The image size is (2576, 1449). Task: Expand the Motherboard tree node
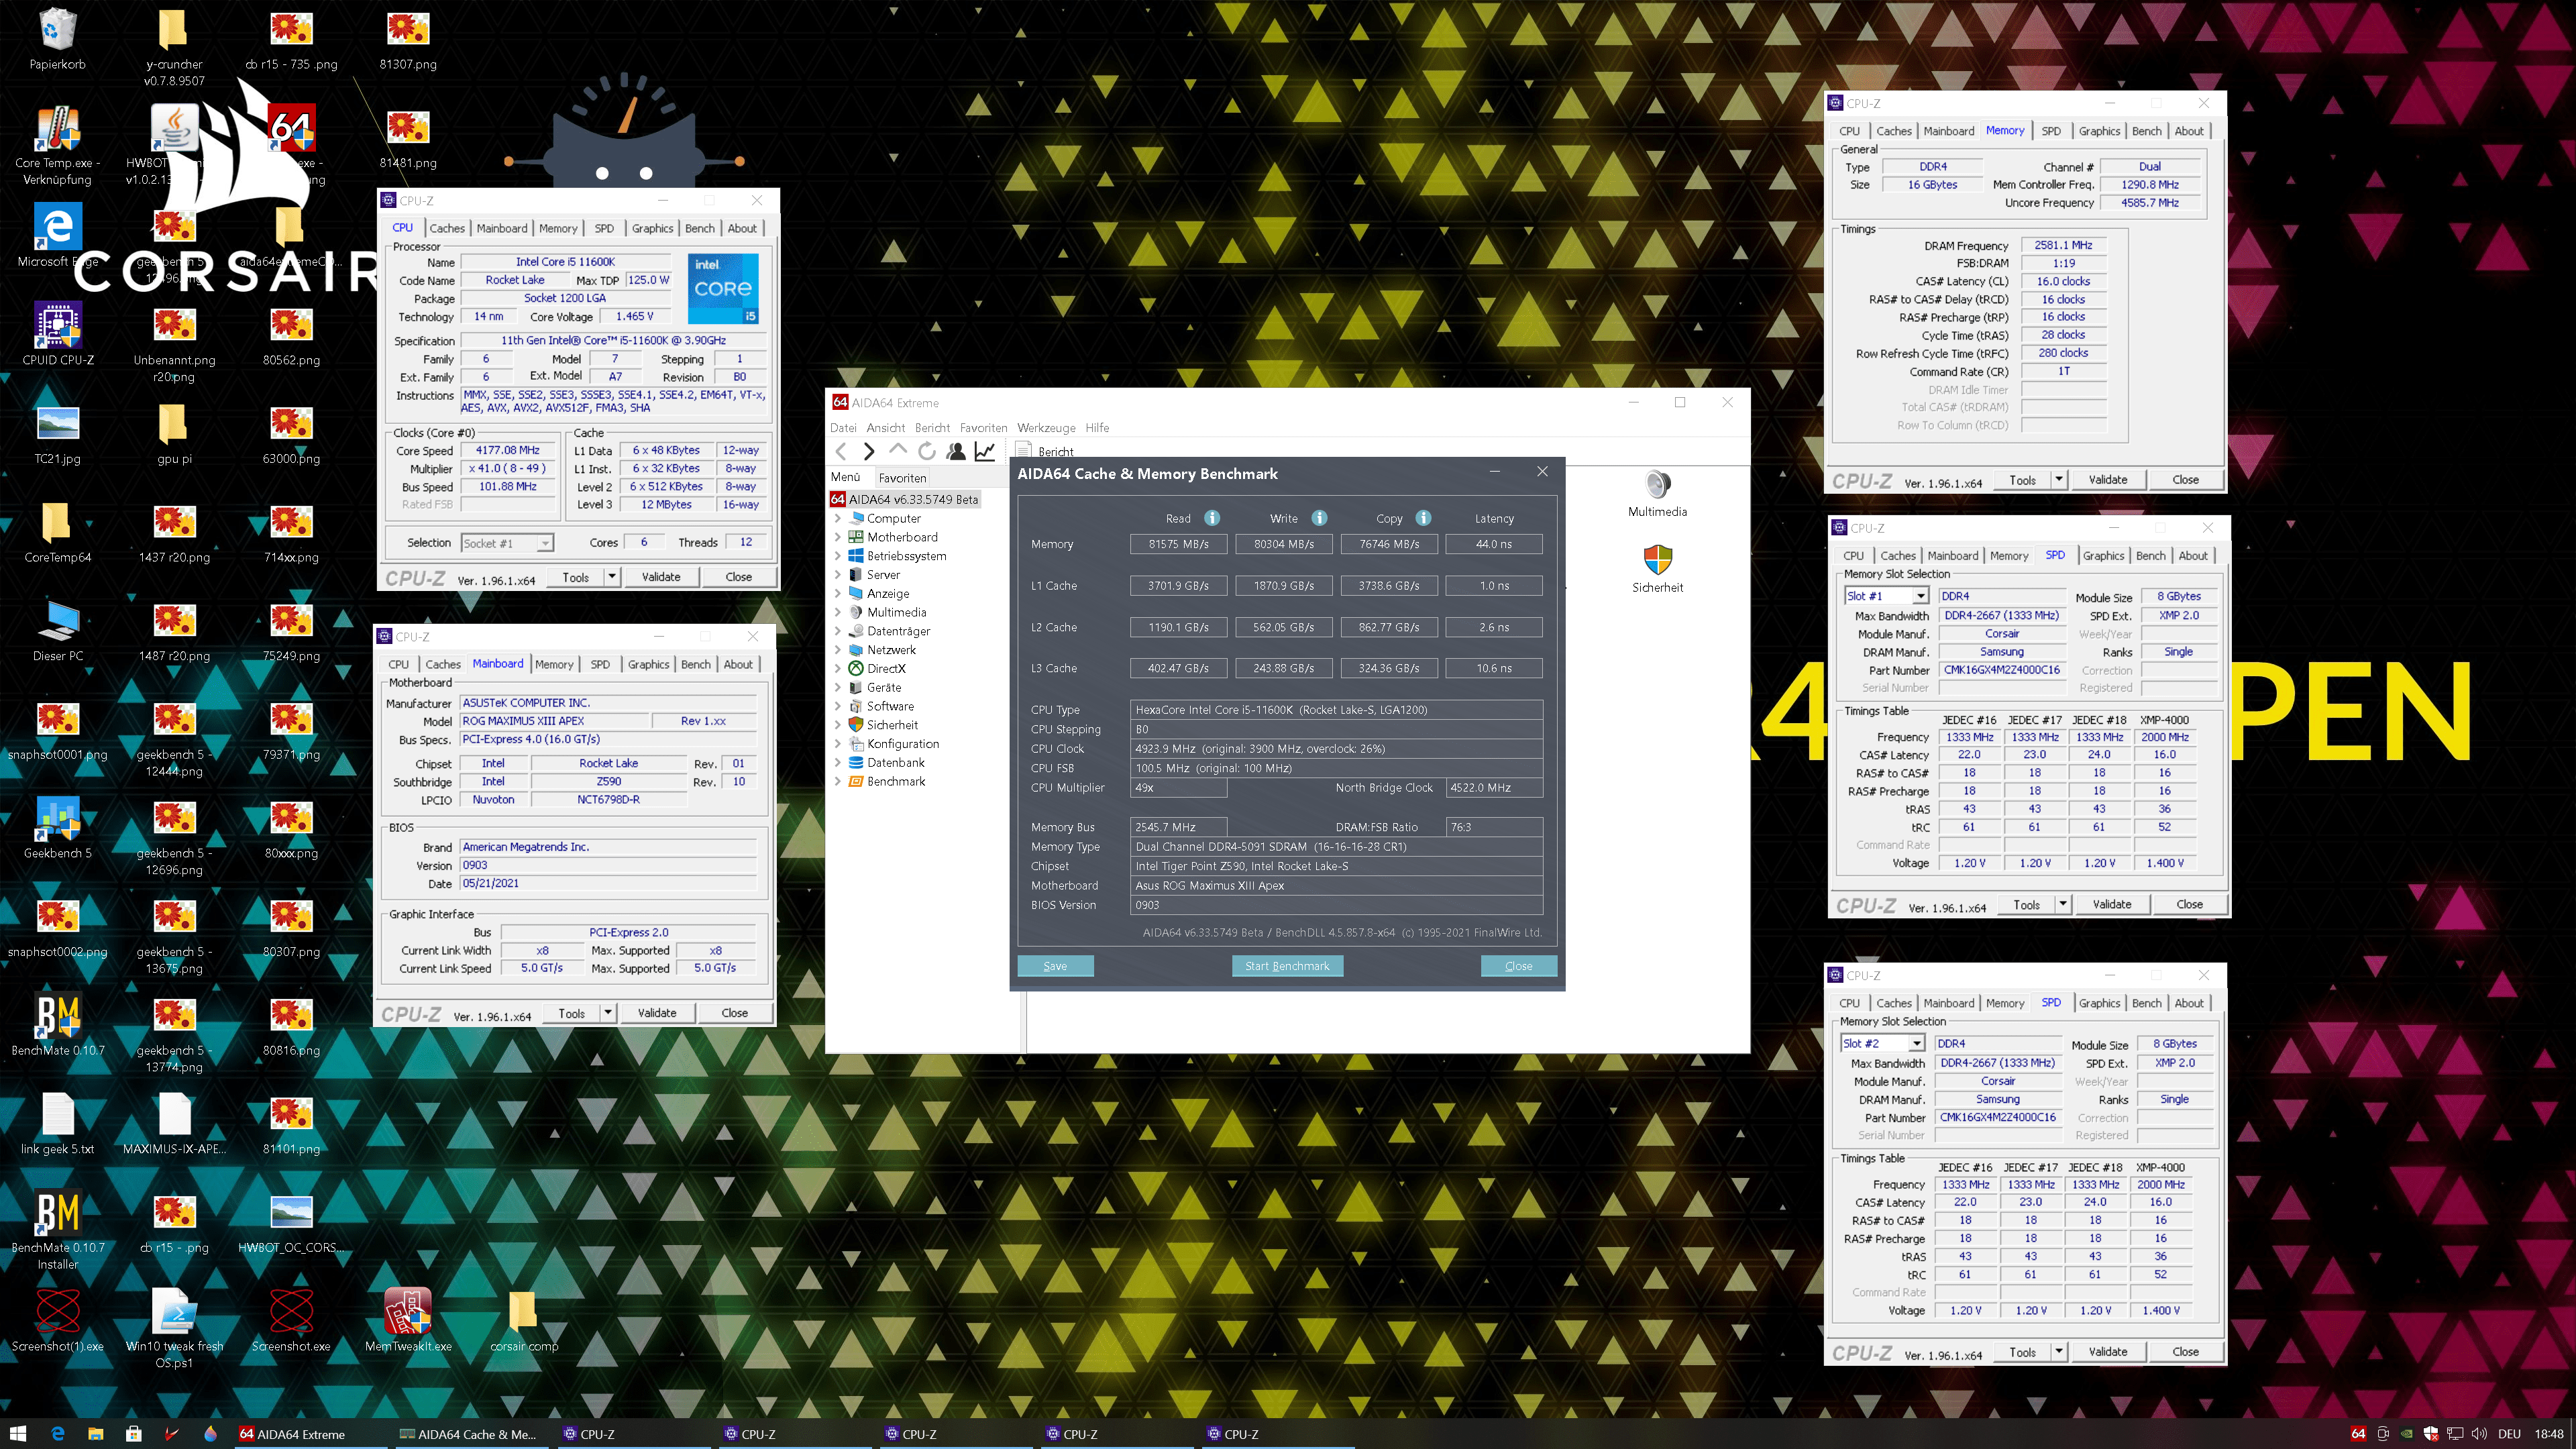tap(837, 537)
